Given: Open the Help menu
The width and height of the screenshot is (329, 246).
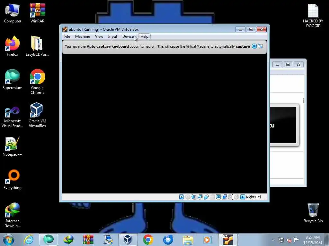Looking at the screenshot, I should (144, 37).
